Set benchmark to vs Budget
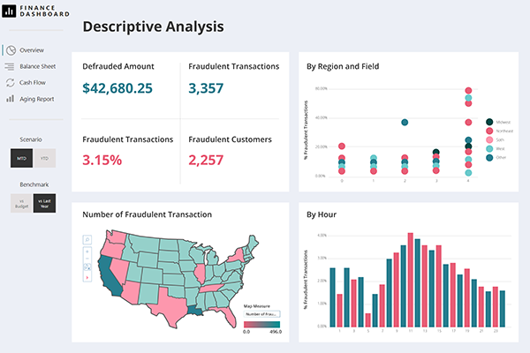The image size is (530, 353). tap(21, 203)
